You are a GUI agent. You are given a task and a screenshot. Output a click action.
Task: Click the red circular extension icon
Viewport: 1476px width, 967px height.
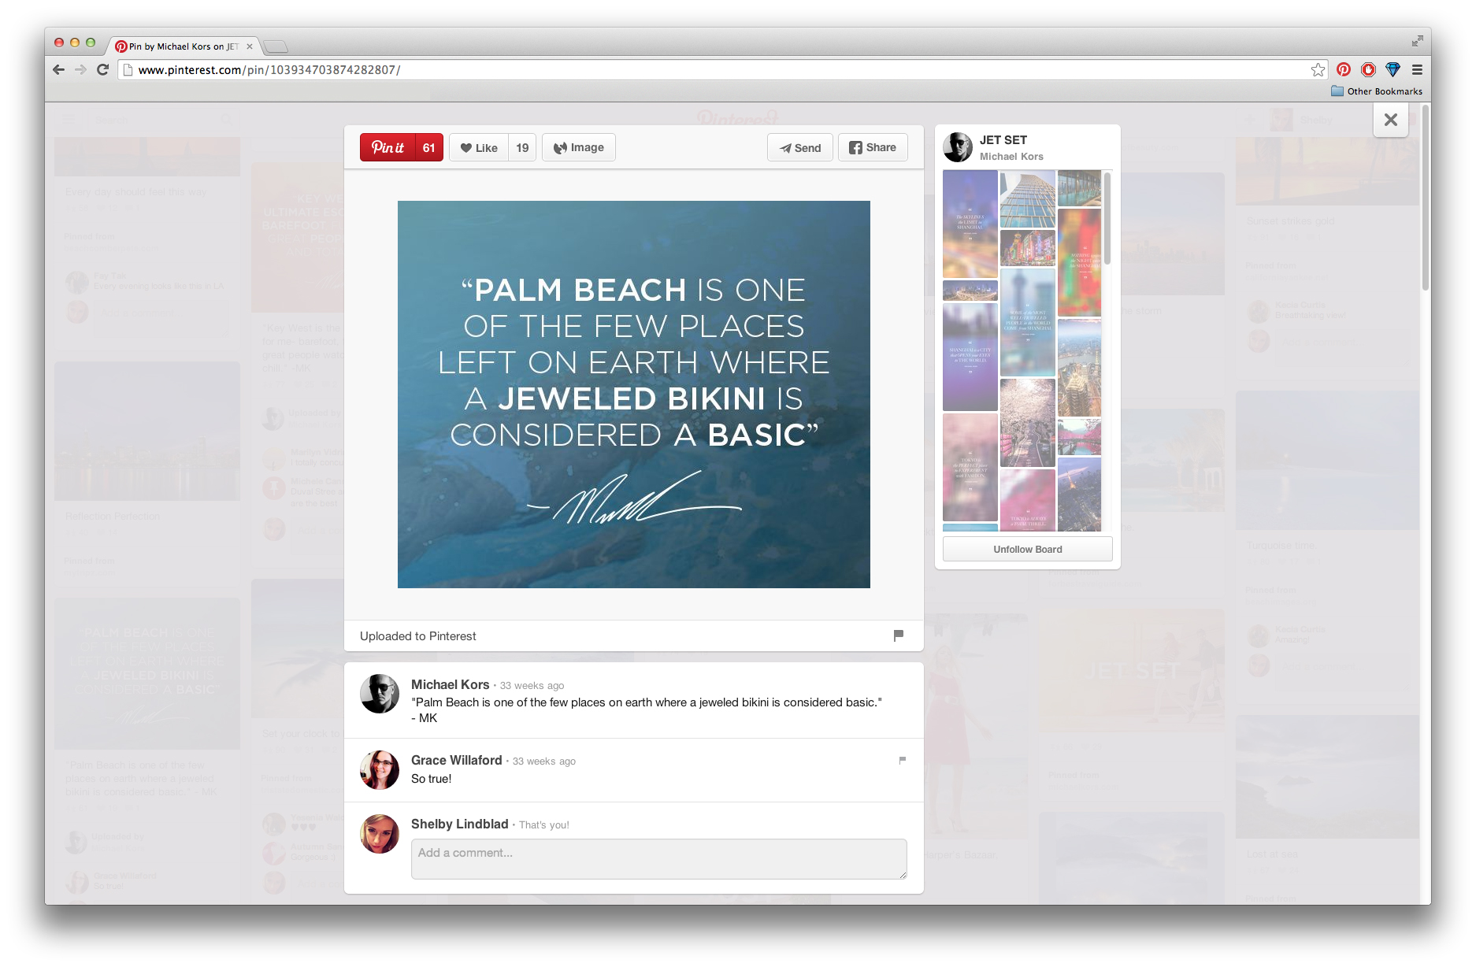(1368, 69)
